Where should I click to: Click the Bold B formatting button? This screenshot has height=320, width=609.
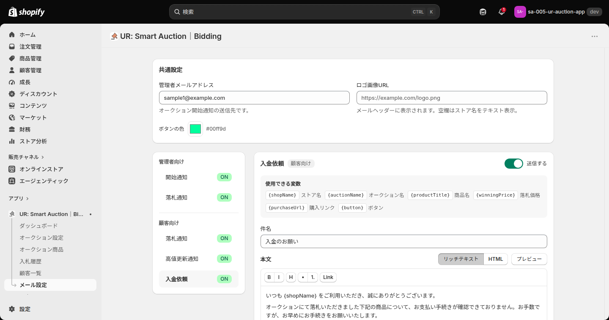click(x=269, y=277)
